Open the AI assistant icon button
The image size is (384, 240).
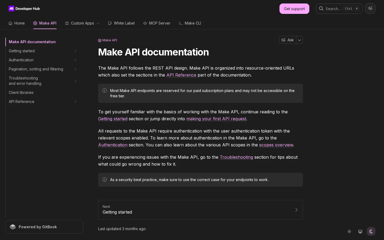click(370, 9)
